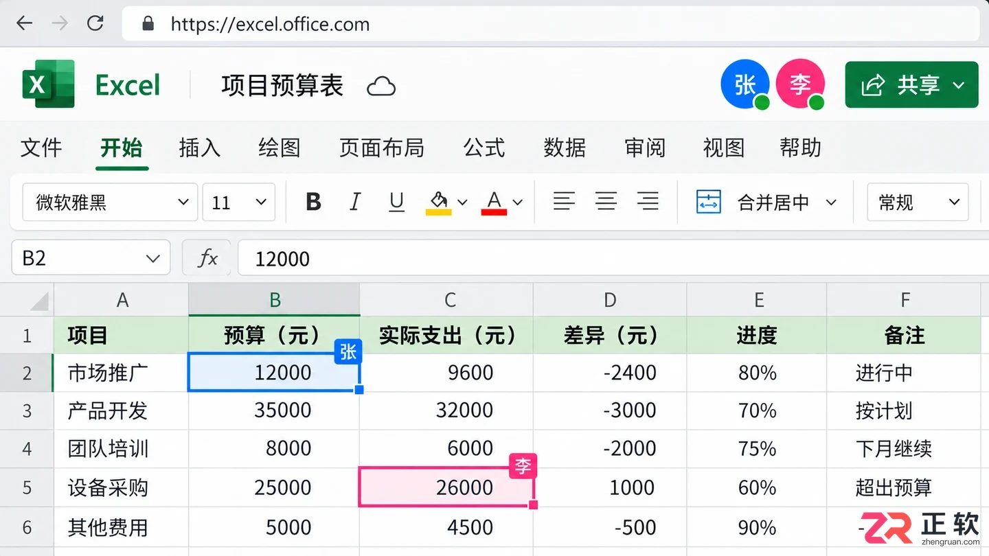Click the green 共享 share button

(911, 84)
